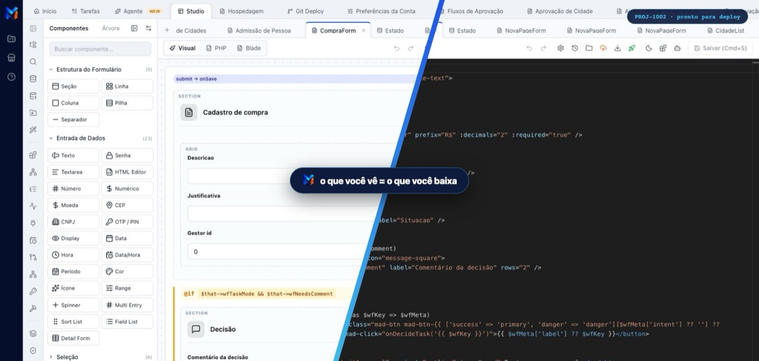
Task: Click the Salvar (Cmd+S) button
Action: coord(720,48)
